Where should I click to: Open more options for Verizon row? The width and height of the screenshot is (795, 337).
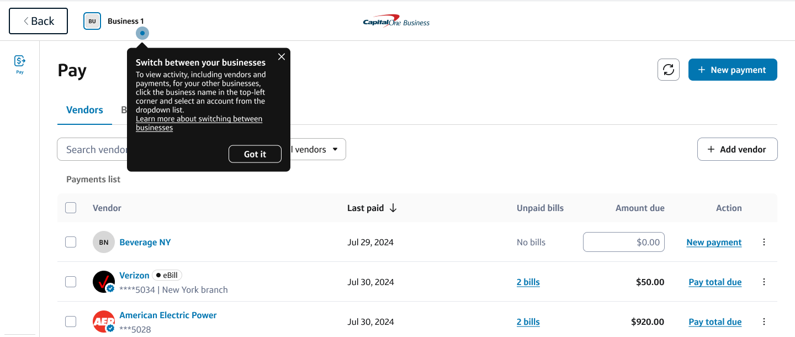click(764, 282)
